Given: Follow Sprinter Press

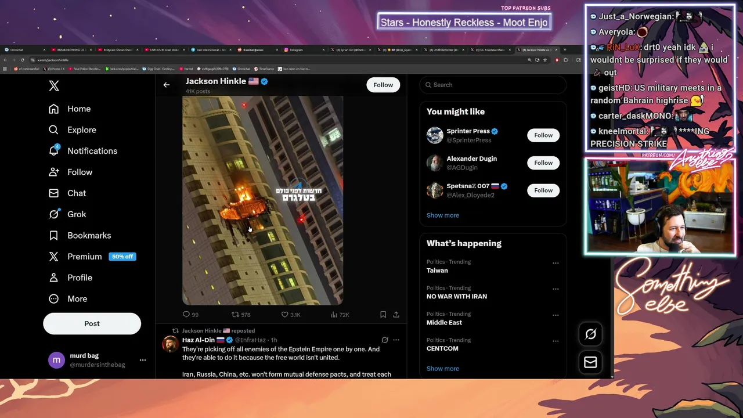Looking at the screenshot, I should 543,135.
